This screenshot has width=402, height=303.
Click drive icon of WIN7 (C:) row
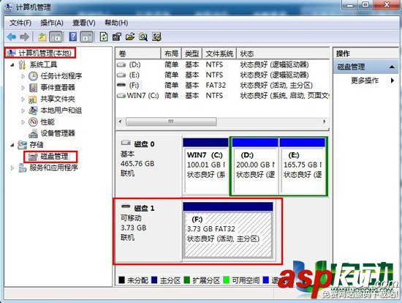[x=121, y=96]
